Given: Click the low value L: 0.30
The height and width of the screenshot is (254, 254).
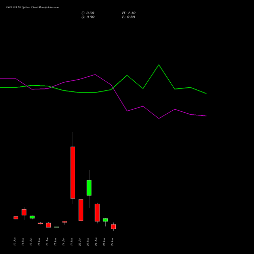Looking at the screenshot, I should pyautogui.click(x=129, y=17).
